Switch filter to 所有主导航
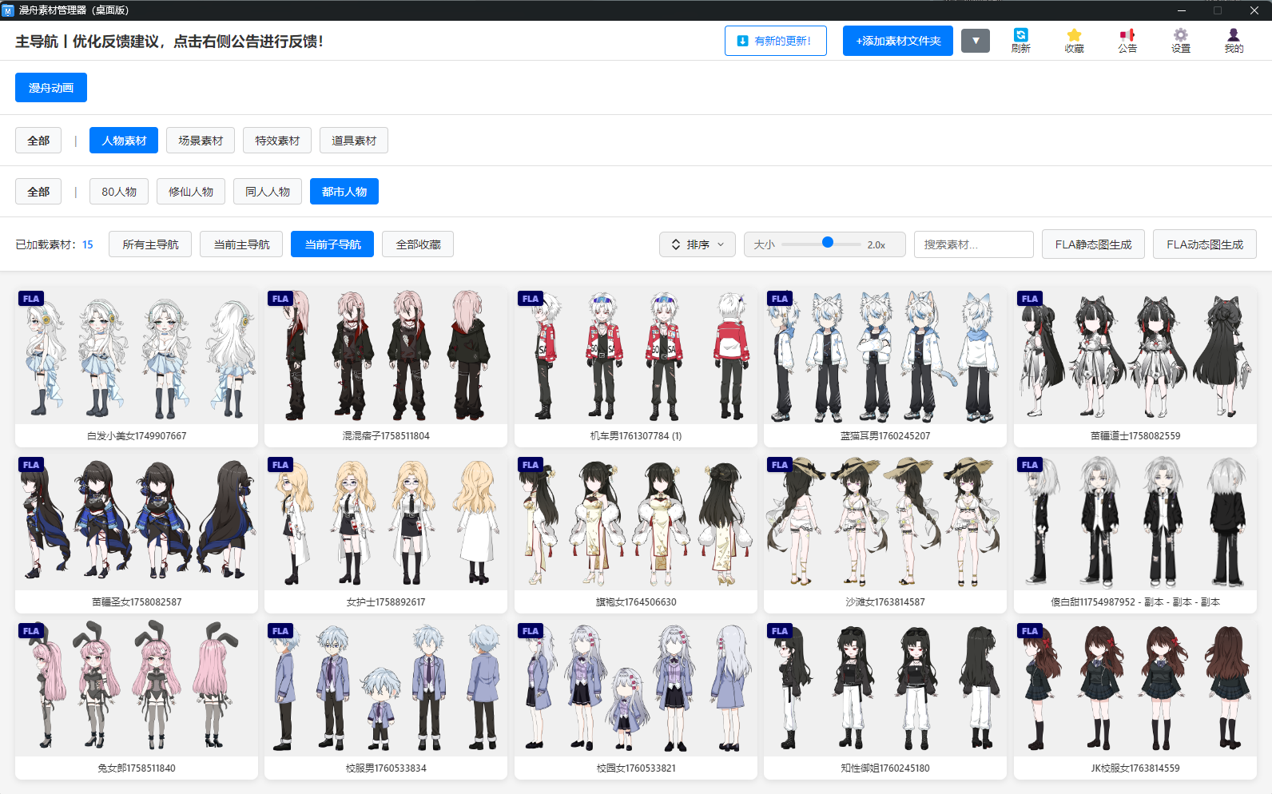The height and width of the screenshot is (794, 1272). [150, 244]
